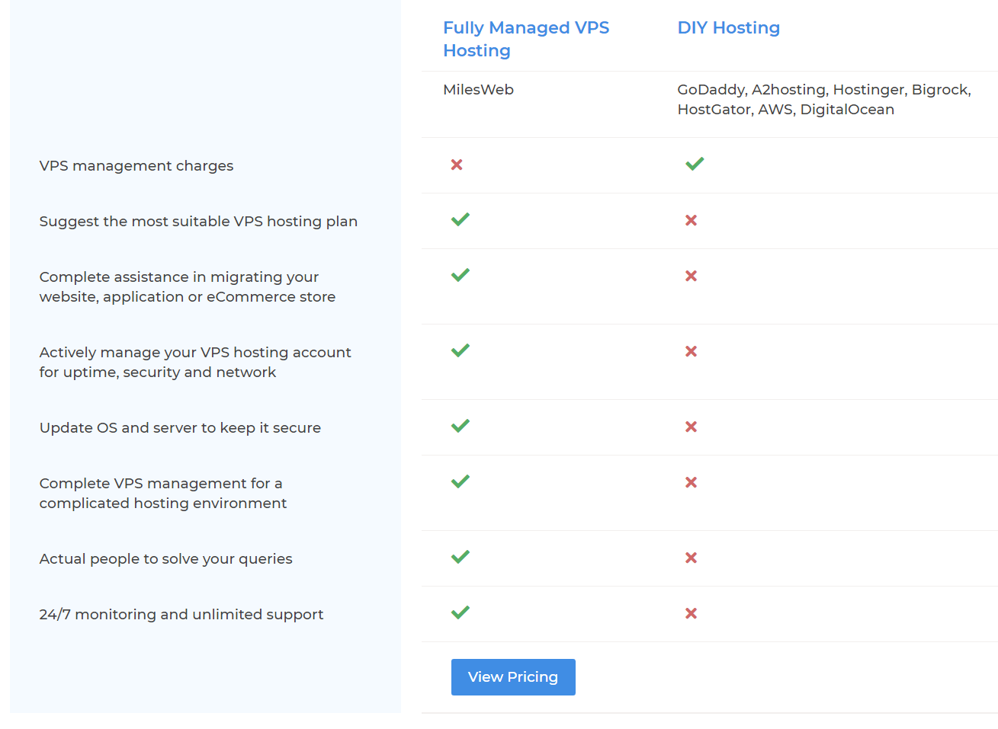Click '24/7 monitoring and unlimited support' label

(181, 615)
